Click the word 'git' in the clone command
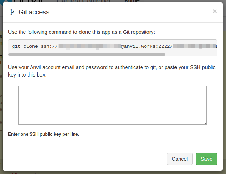 (16, 47)
